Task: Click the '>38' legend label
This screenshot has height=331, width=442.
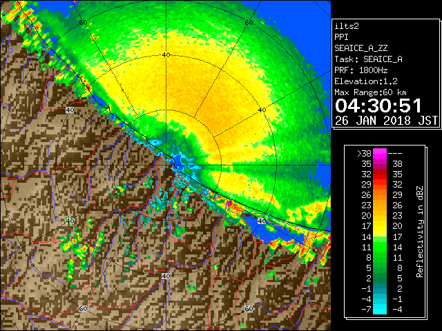Action: (364, 154)
